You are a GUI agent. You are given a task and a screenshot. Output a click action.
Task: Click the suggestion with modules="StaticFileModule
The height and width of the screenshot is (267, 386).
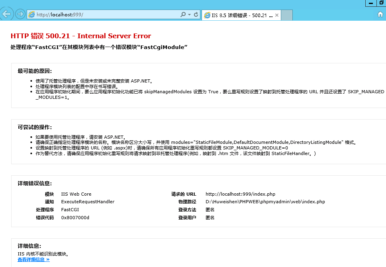click(x=196, y=142)
